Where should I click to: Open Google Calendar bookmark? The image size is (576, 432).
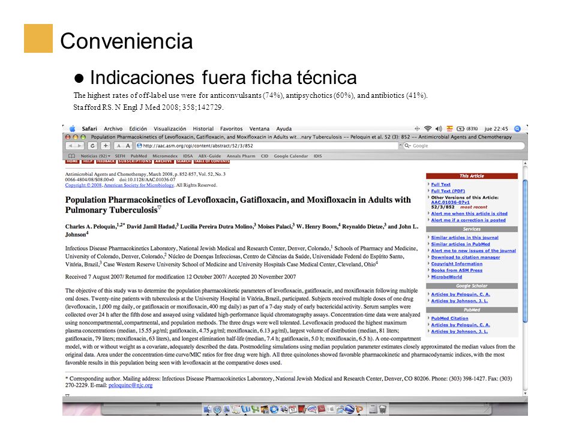(x=291, y=156)
